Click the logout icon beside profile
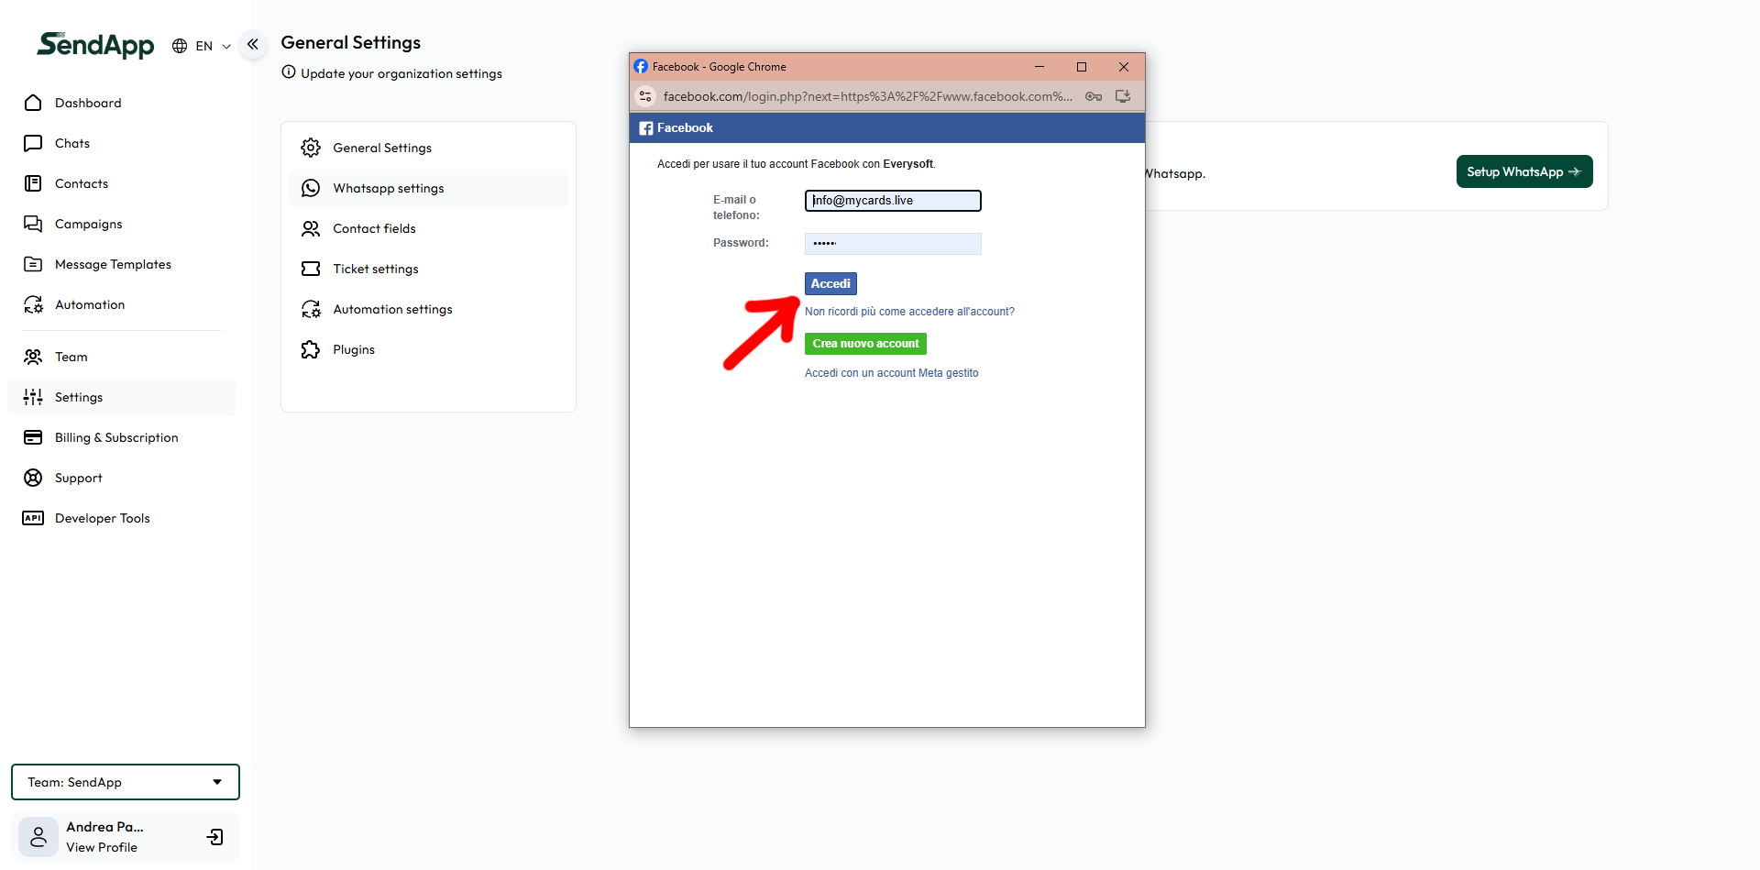Viewport: 1760px width, 870px height. [x=215, y=837]
